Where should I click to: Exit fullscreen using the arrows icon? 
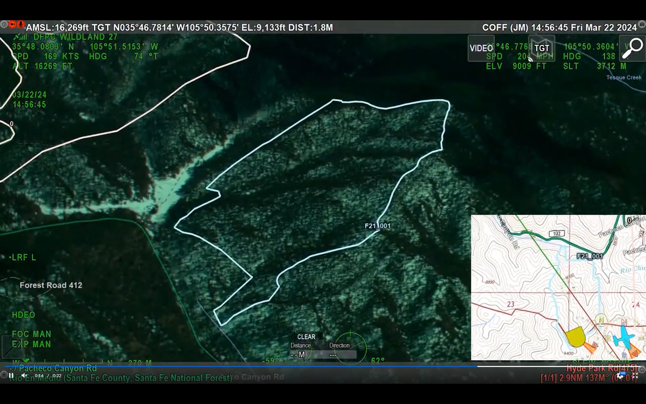coord(635,375)
